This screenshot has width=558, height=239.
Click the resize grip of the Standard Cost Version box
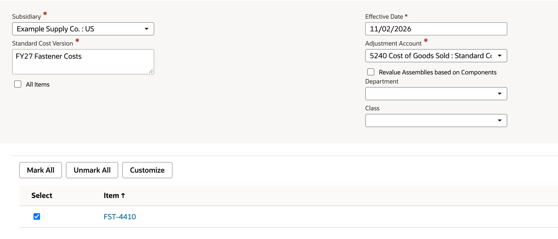pyautogui.click(x=151, y=71)
